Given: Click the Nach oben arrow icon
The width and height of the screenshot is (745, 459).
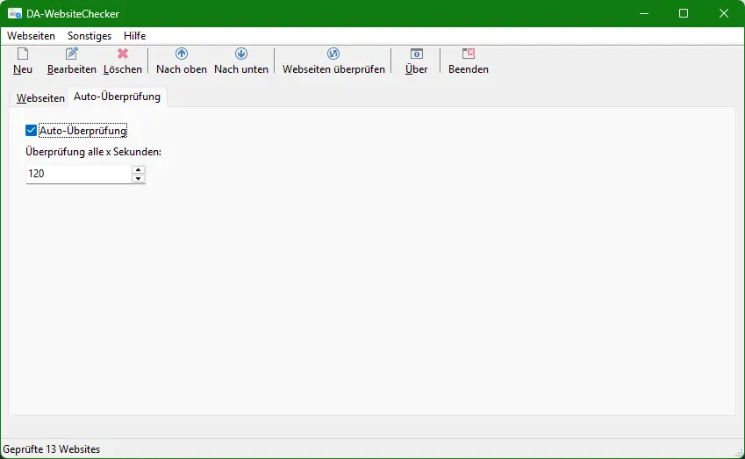Looking at the screenshot, I should pyautogui.click(x=182, y=54).
